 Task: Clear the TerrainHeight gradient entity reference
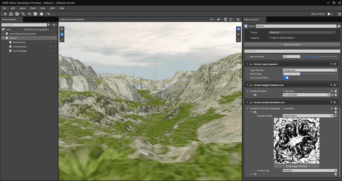pos(328,95)
